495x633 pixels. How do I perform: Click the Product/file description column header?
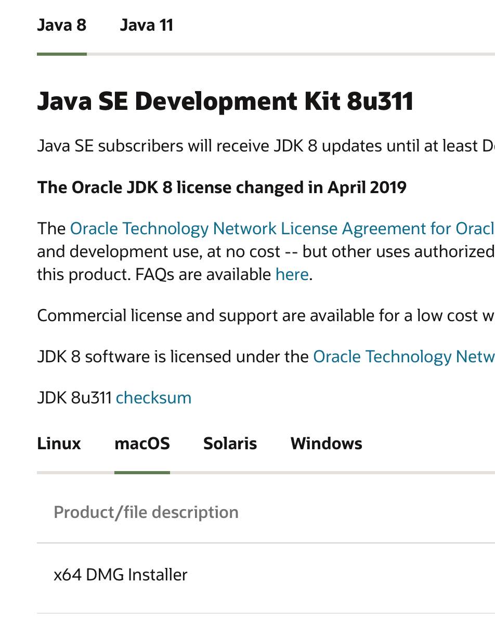pyautogui.click(x=146, y=512)
